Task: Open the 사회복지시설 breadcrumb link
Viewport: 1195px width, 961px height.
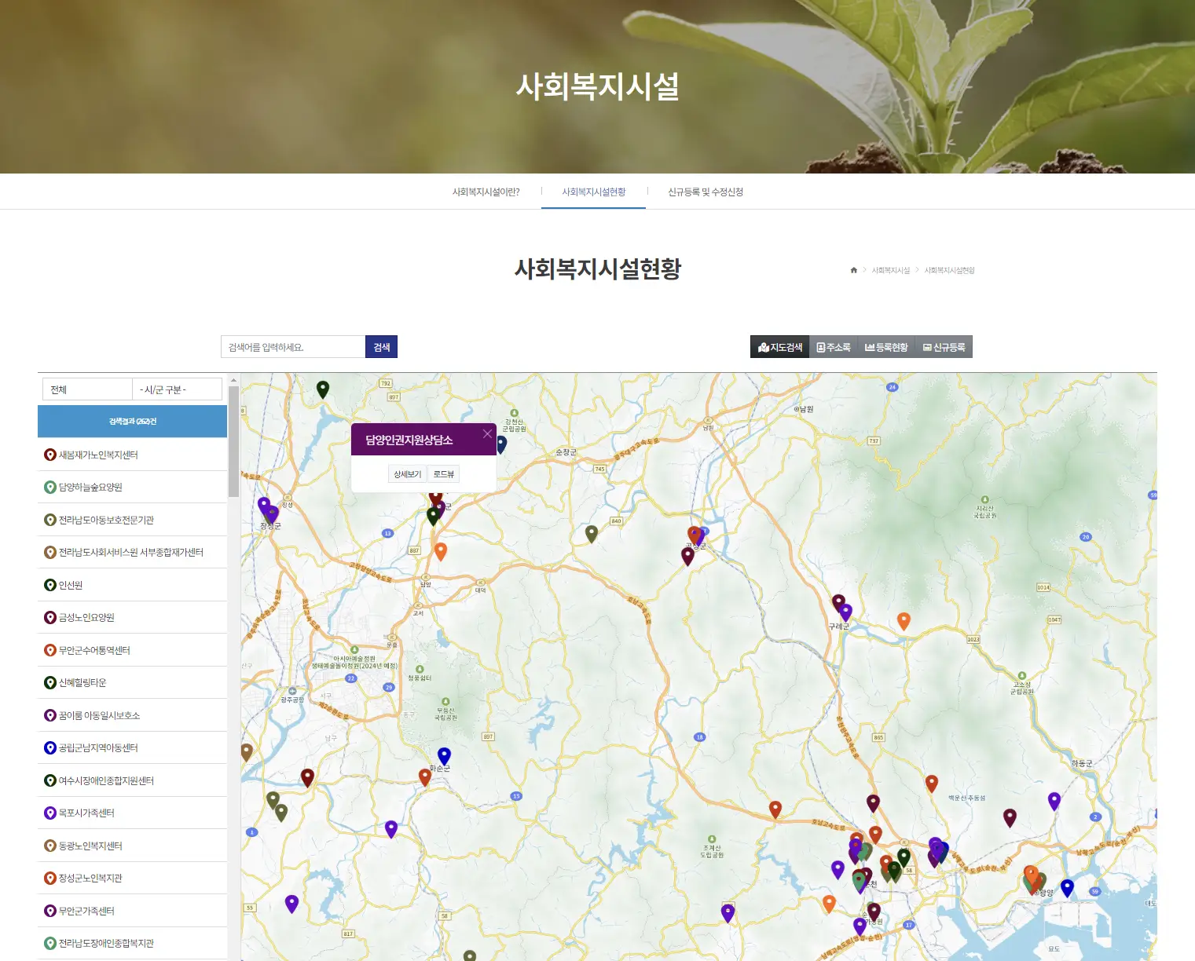Action: coord(892,269)
